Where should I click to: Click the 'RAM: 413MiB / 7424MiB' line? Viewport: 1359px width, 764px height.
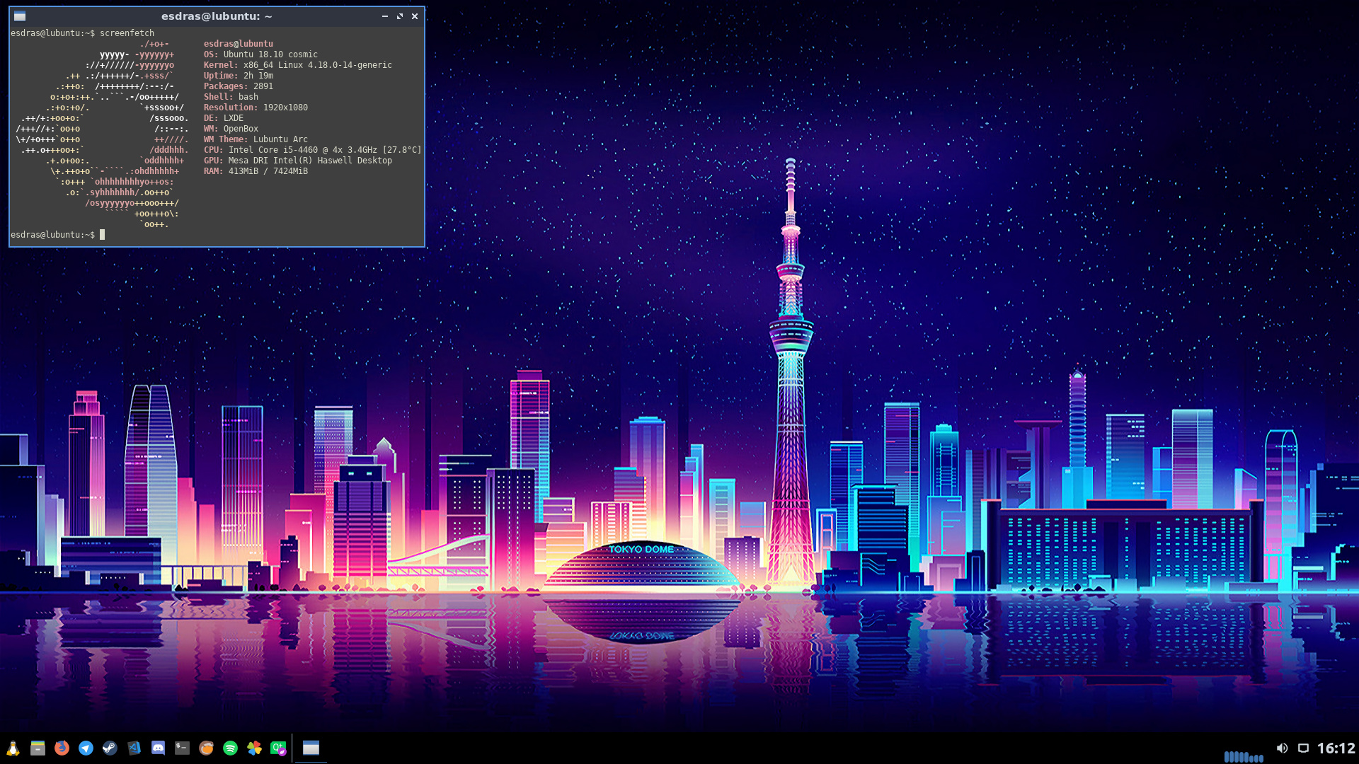[x=256, y=171]
